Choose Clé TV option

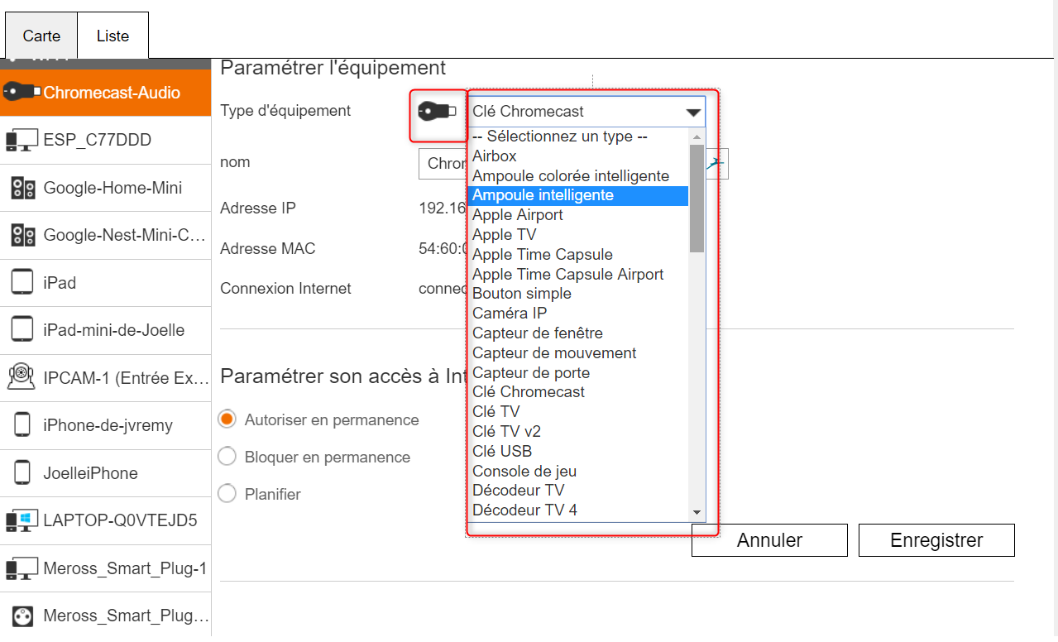(x=578, y=412)
